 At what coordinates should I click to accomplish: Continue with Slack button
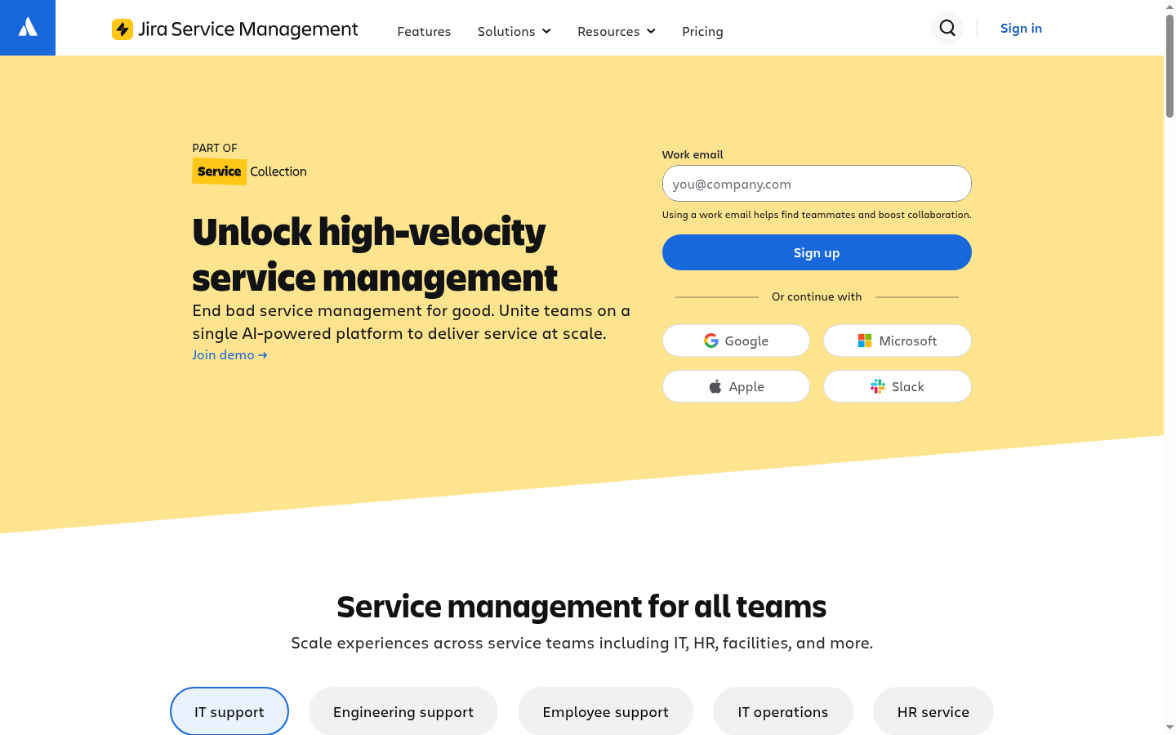(898, 386)
